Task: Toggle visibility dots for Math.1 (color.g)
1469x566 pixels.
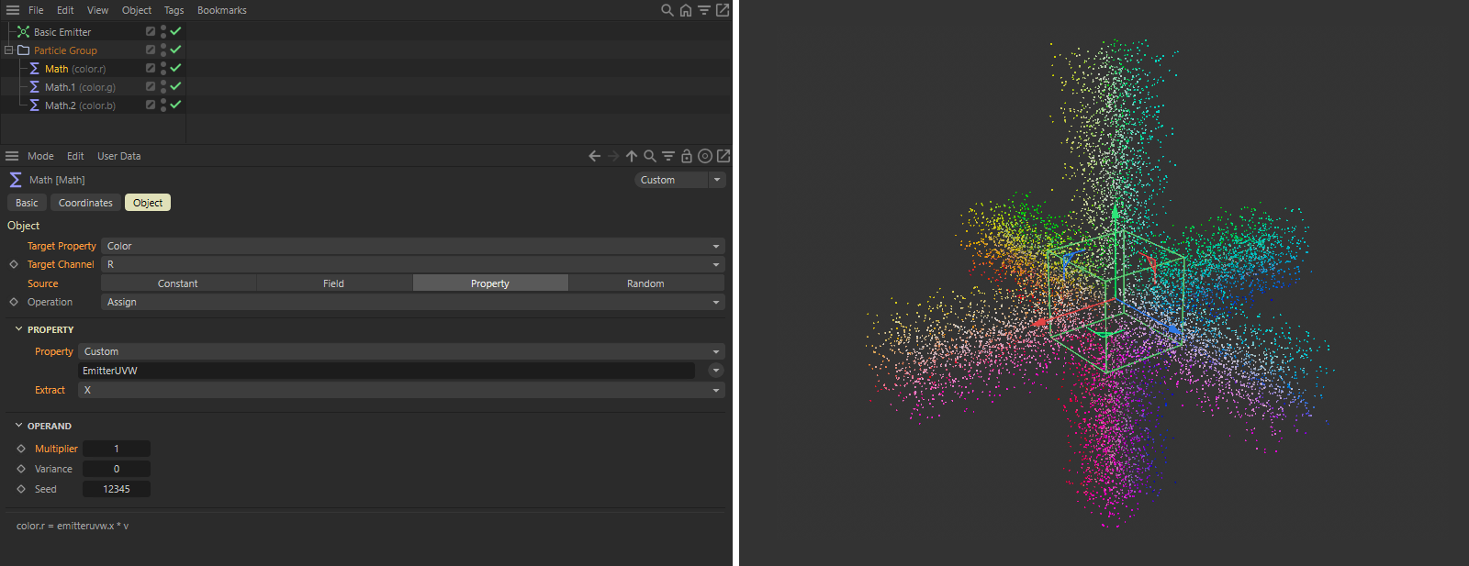Action: coord(163,86)
